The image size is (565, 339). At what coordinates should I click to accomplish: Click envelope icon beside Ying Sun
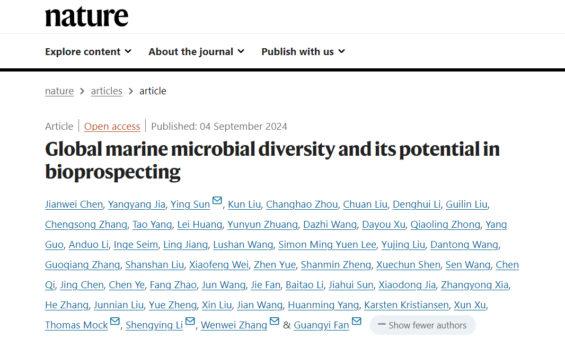tap(217, 201)
